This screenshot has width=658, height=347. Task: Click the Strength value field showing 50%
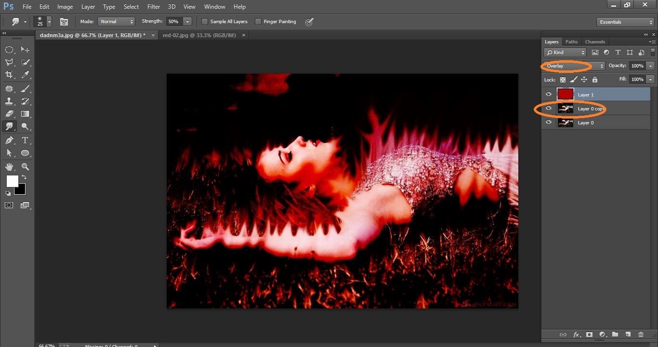click(173, 22)
